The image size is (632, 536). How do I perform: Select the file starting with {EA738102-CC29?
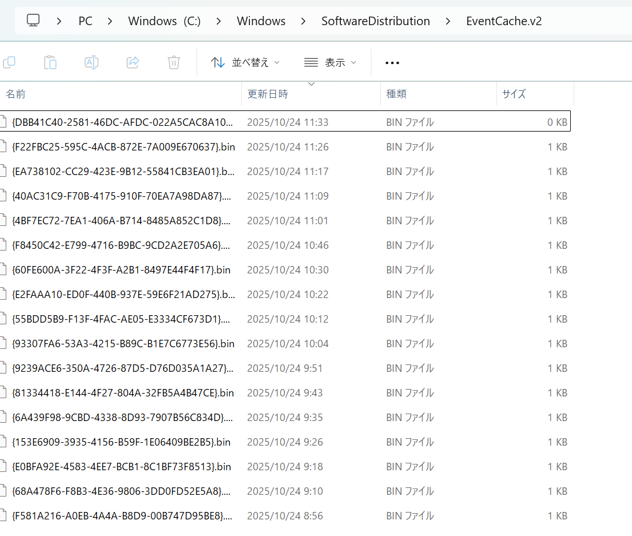(285, 171)
